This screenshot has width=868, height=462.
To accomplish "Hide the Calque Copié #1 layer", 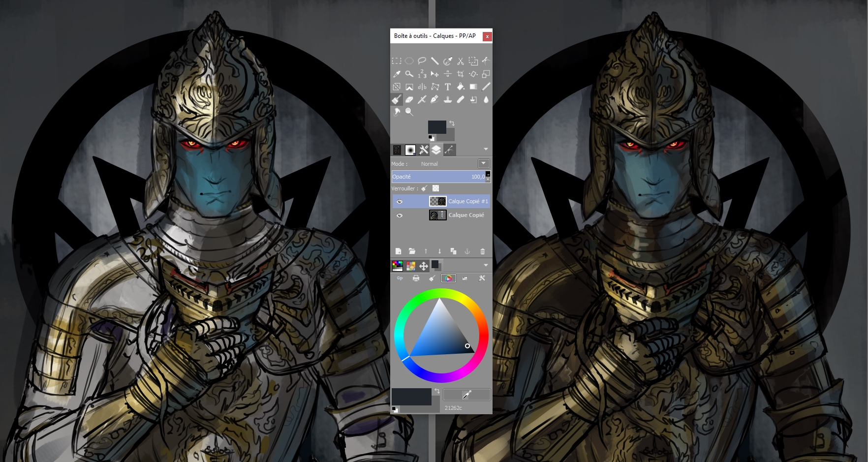I will 400,201.
